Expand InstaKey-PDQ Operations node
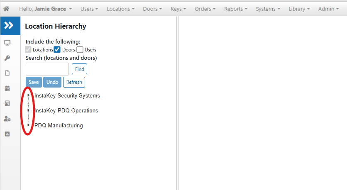 28,110
